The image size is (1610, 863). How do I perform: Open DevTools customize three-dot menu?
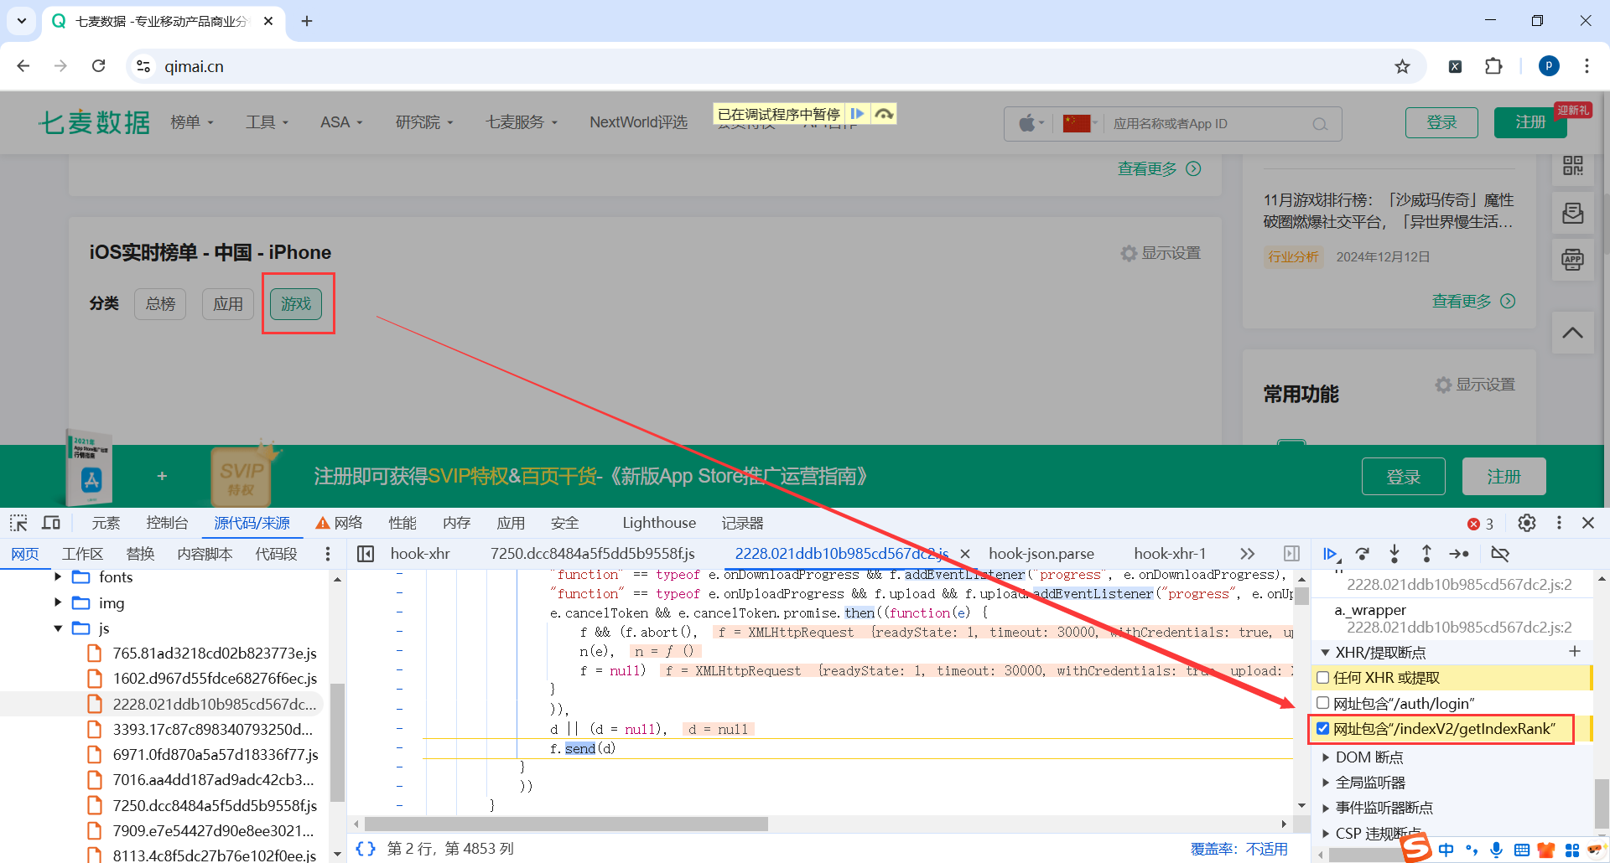tap(1559, 523)
